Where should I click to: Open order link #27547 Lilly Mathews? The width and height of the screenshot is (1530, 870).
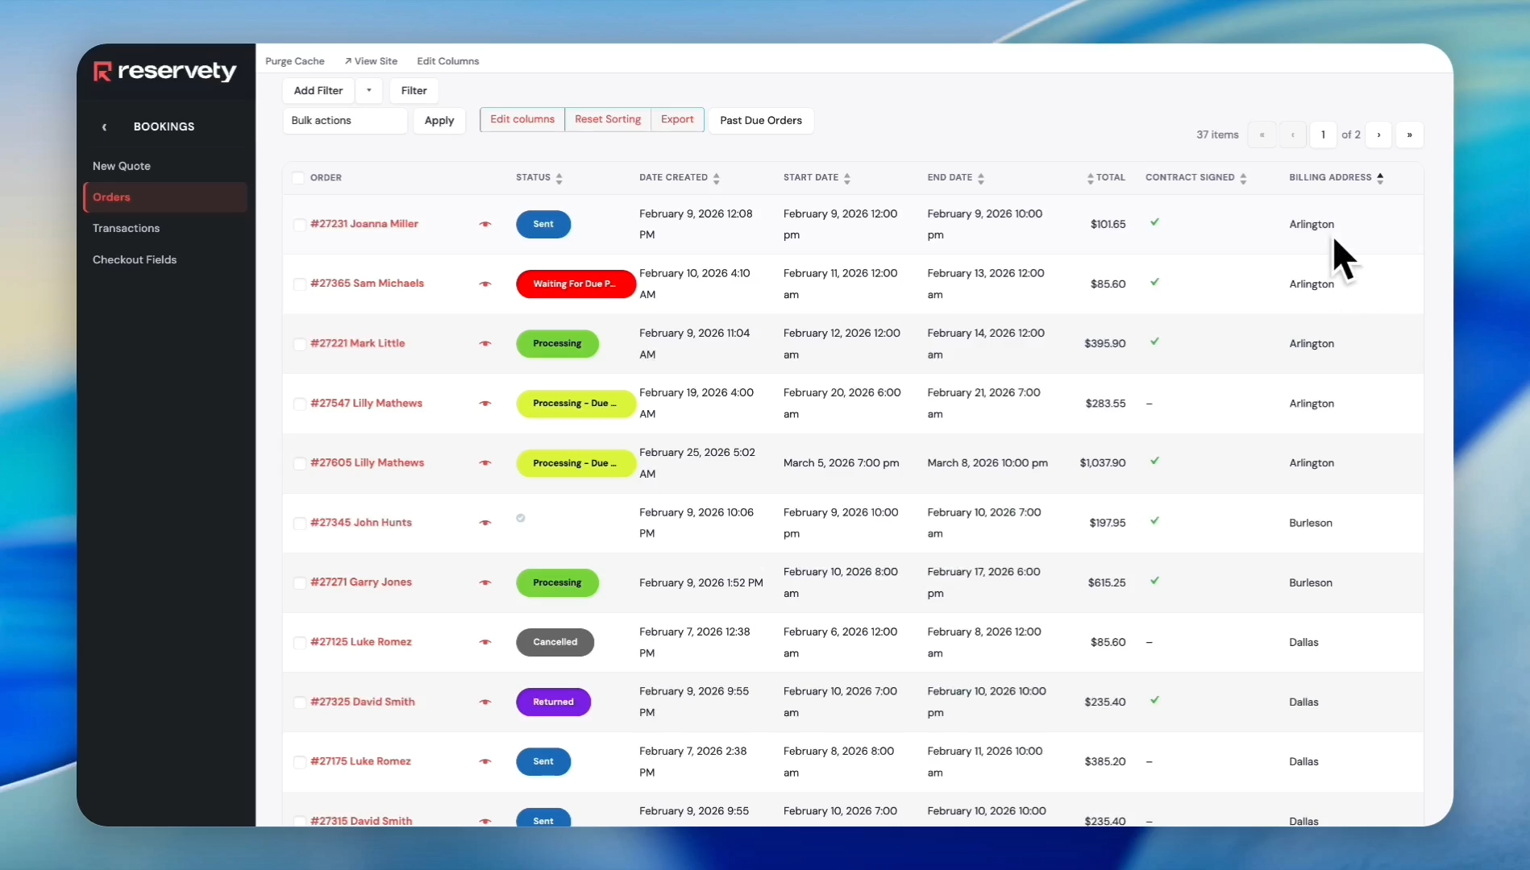point(366,403)
